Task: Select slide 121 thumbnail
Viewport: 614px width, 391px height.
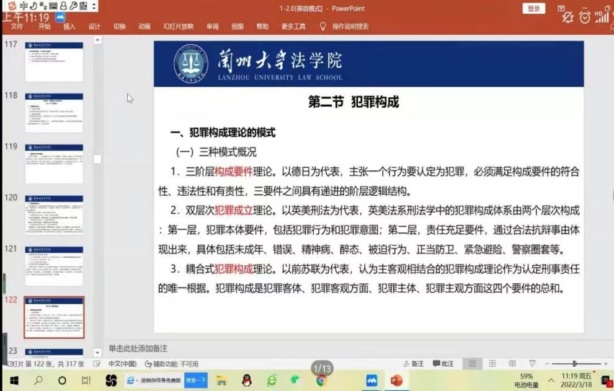Action: point(54,266)
